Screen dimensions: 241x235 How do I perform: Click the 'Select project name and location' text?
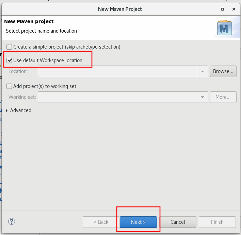click(x=41, y=31)
